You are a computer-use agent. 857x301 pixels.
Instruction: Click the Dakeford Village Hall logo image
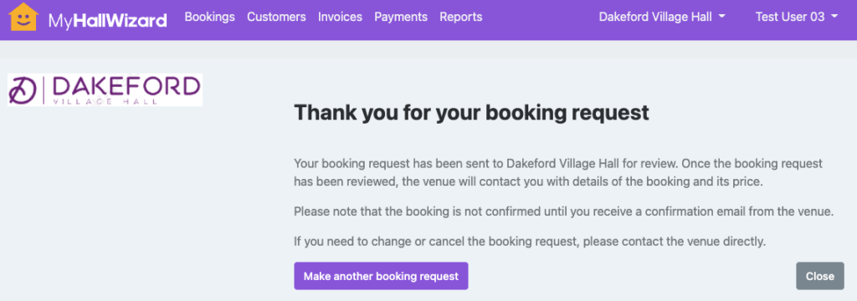(105, 89)
